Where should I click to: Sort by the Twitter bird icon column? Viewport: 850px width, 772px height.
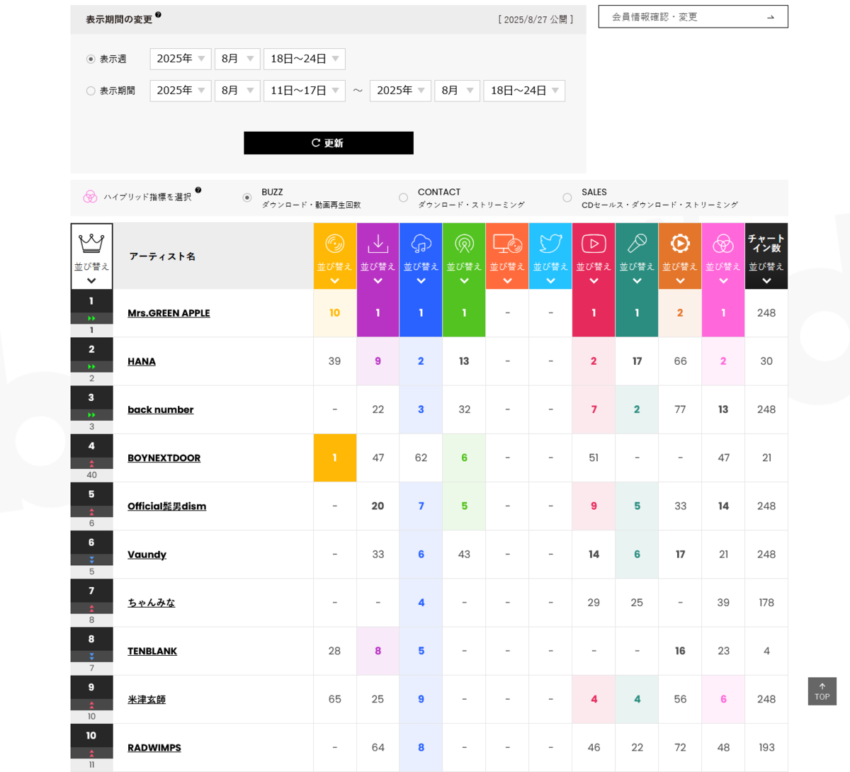[x=550, y=256]
